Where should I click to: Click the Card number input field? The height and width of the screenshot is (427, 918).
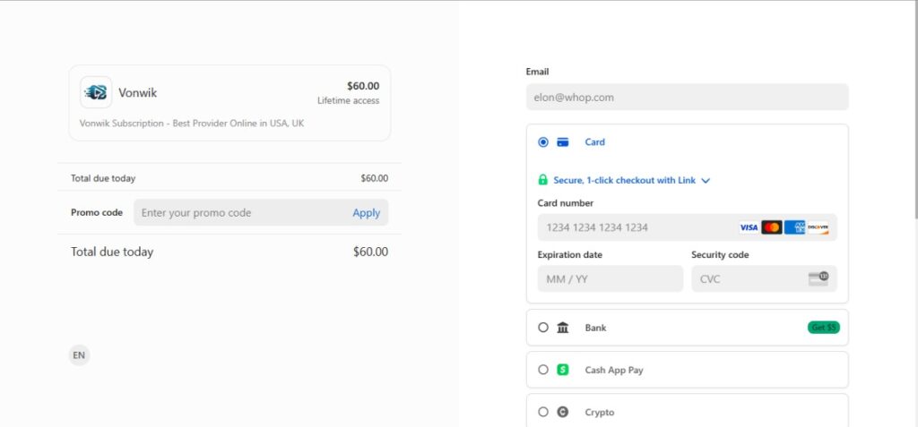[637, 227]
